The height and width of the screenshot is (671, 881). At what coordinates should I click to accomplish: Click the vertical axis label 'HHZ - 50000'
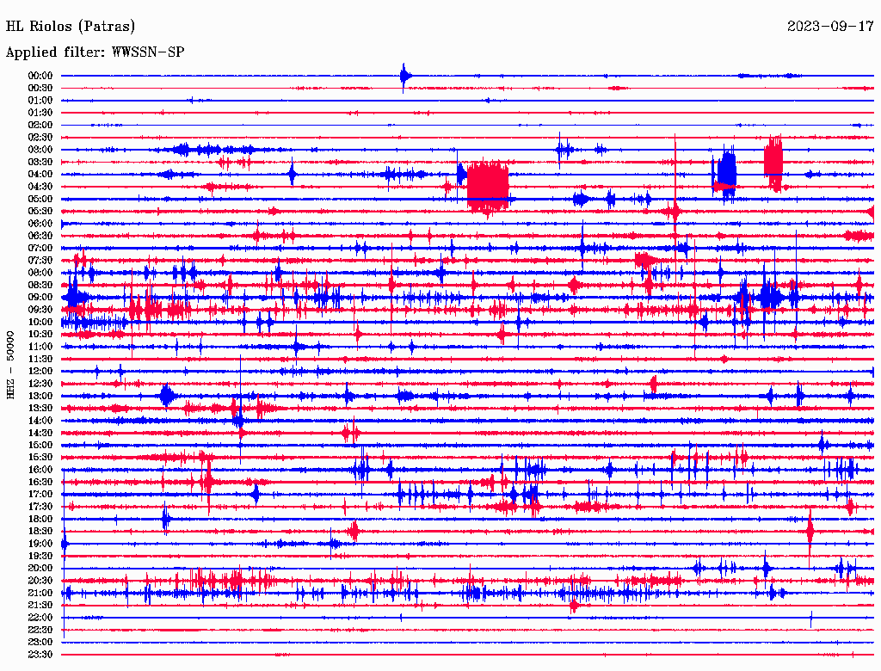tap(10, 366)
